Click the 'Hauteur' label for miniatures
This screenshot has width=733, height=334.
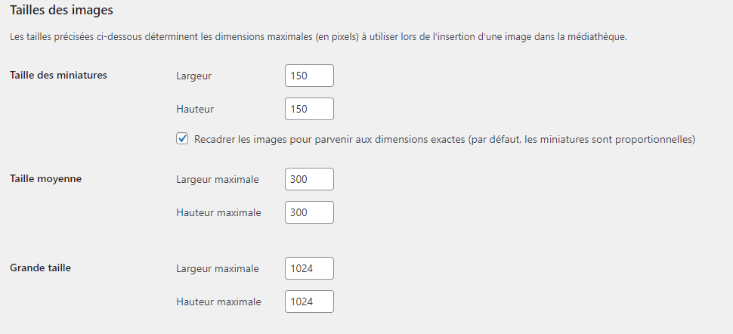click(x=195, y=109)
